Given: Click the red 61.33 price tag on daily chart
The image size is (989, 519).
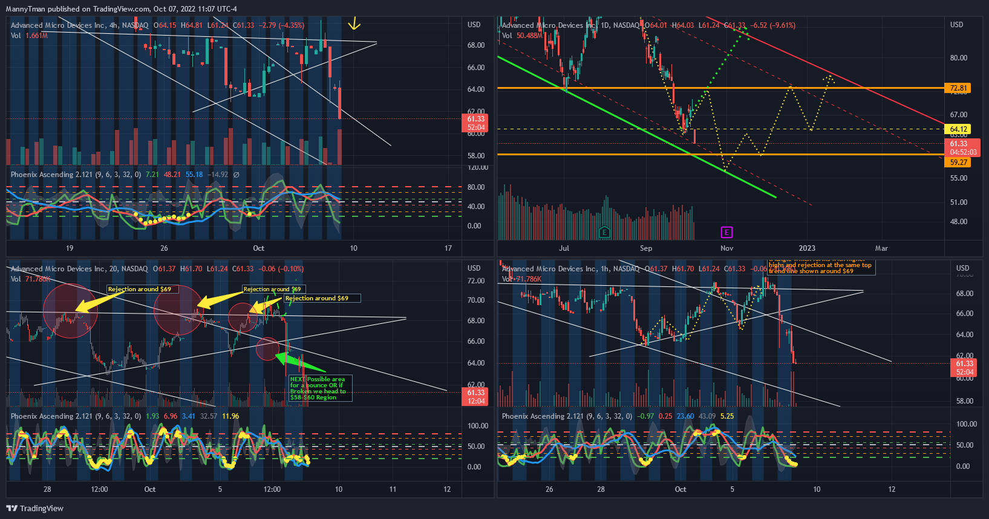Looking at the screenshot, I should coord(962,147).
